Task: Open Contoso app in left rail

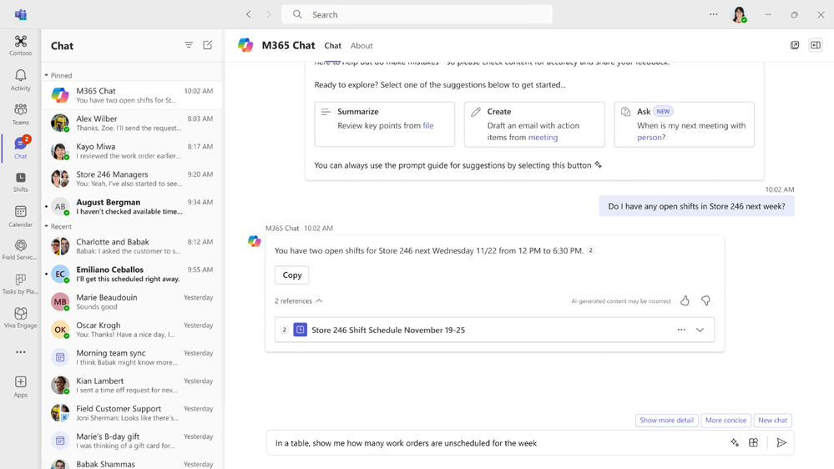Action: [21, 45]
